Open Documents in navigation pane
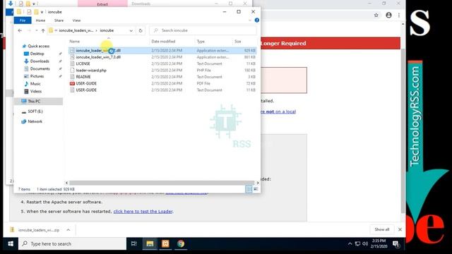Viewport: 452px width, 254px height. [40, 68]
